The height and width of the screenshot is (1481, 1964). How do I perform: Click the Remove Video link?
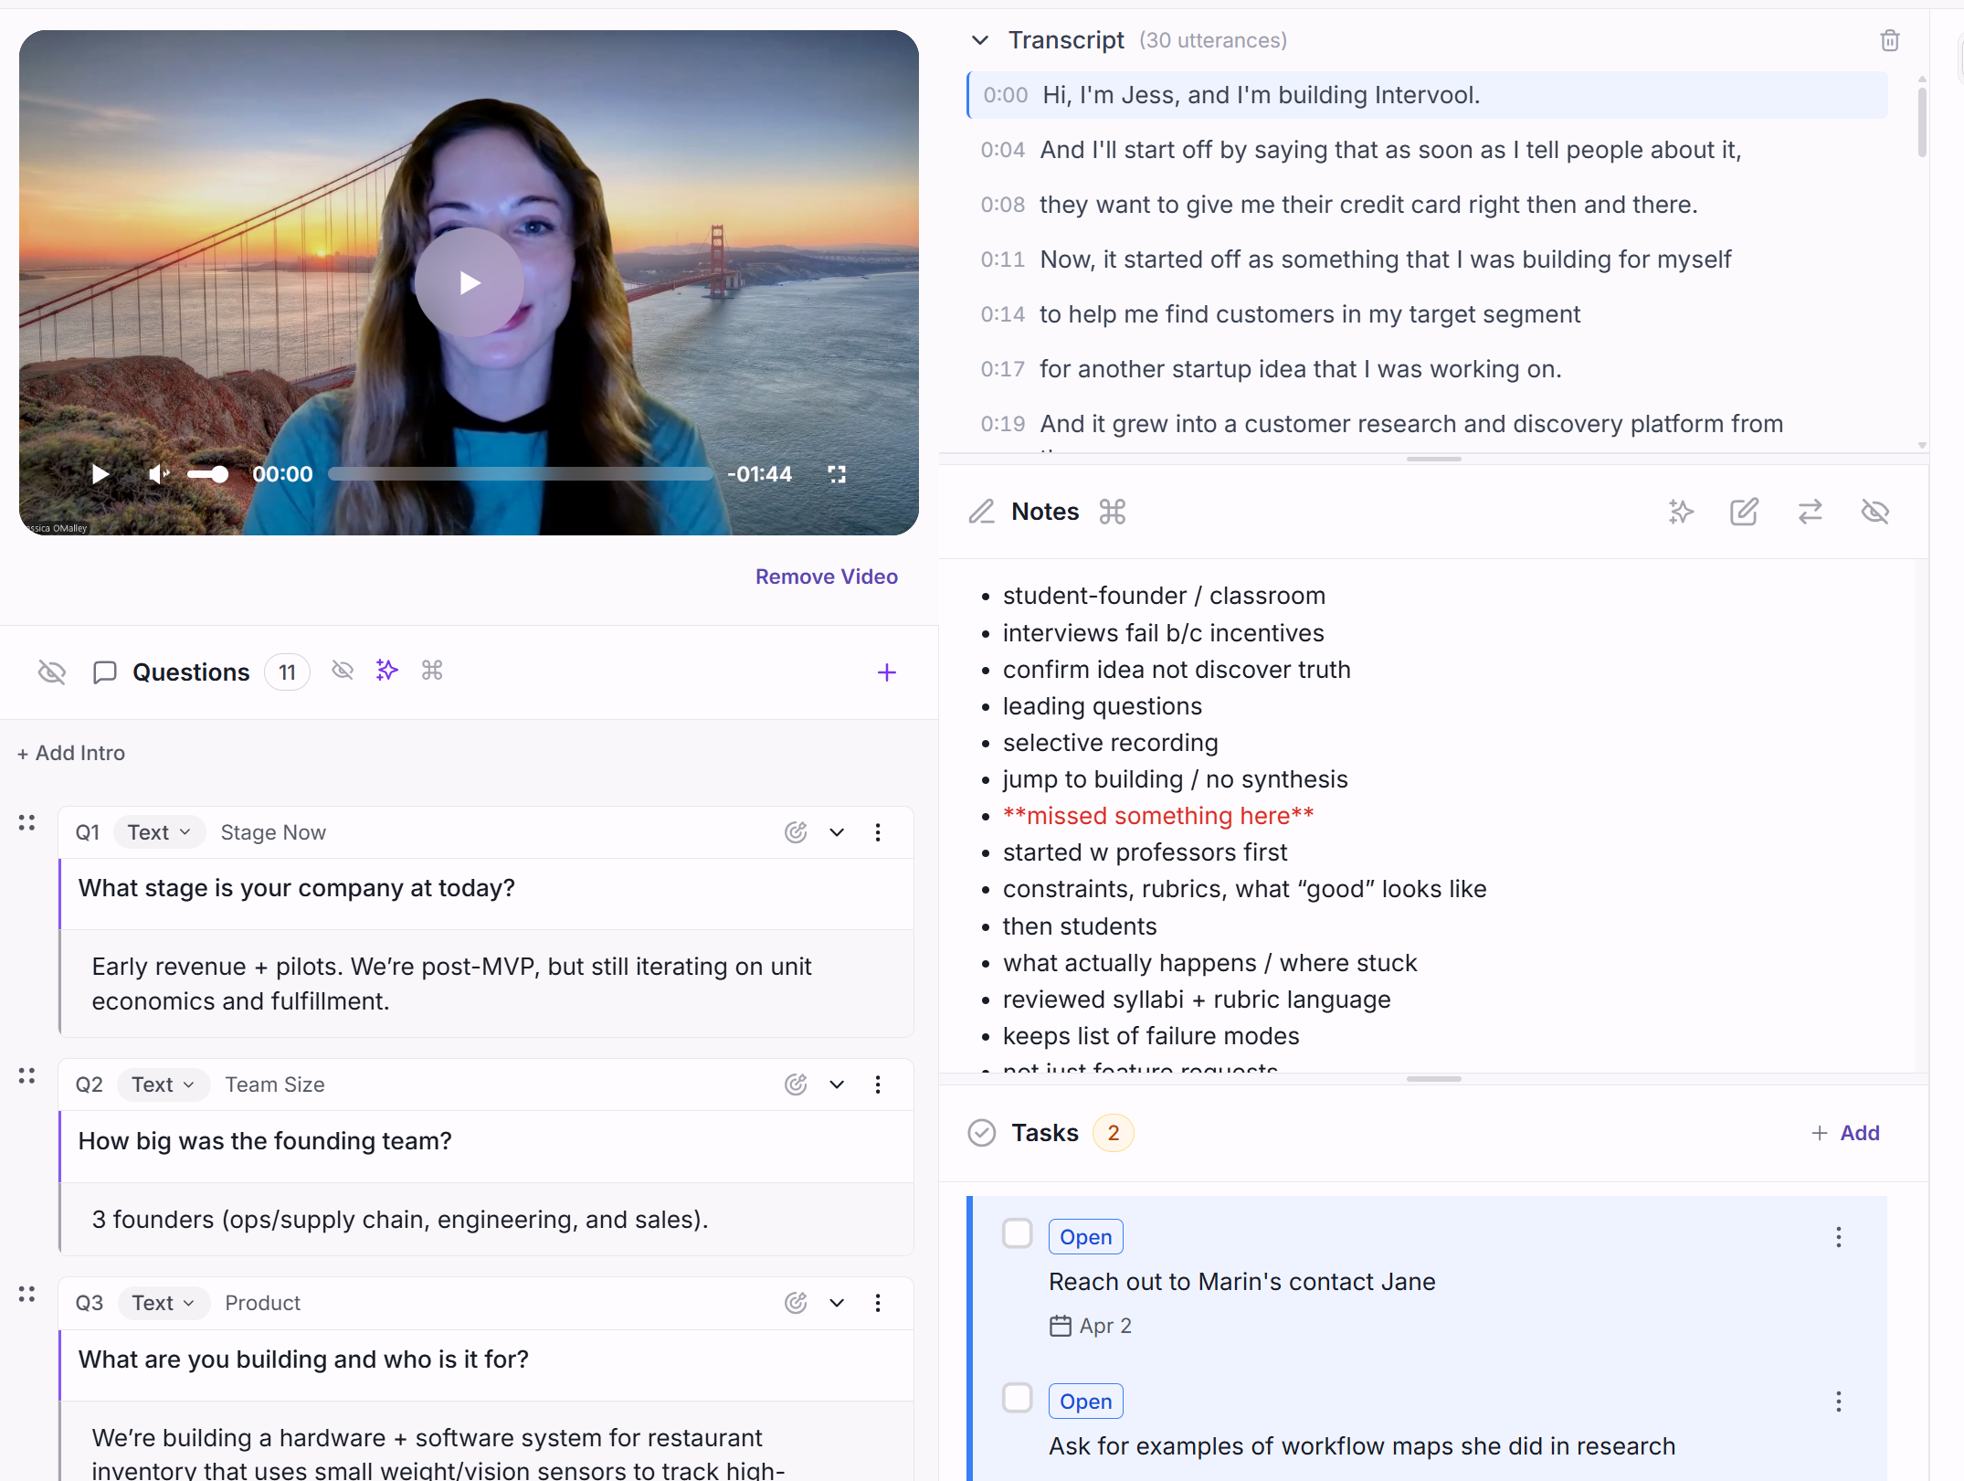pos(827,577)
